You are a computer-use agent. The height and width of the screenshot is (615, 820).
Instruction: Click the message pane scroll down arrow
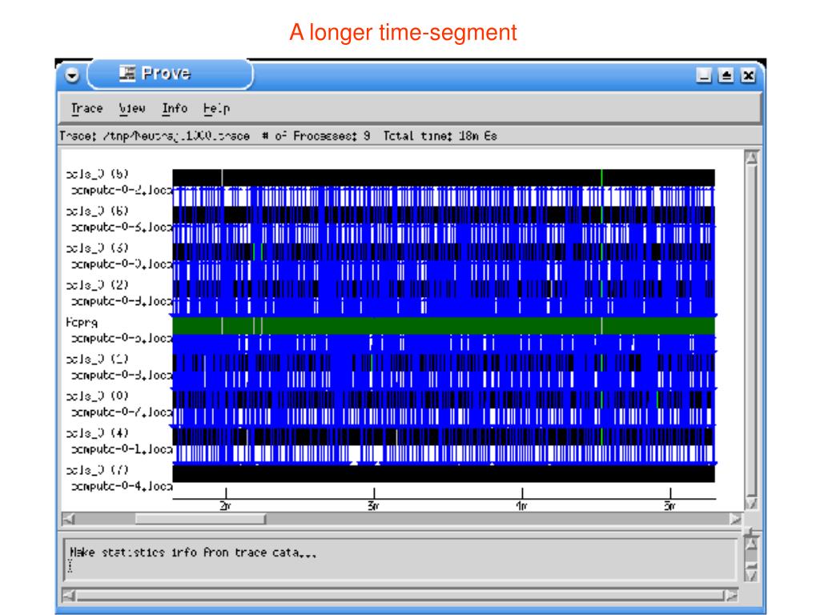751,575
